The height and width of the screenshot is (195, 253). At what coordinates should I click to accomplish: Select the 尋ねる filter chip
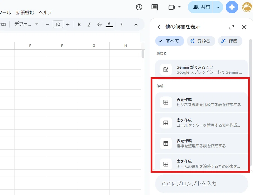pyautogui.click(x=201, y=41)
